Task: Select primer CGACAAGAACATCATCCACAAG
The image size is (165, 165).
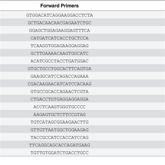Action: [x=60, y=84]
